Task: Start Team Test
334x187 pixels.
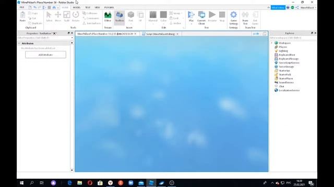Action: click(x=245, y=18)
